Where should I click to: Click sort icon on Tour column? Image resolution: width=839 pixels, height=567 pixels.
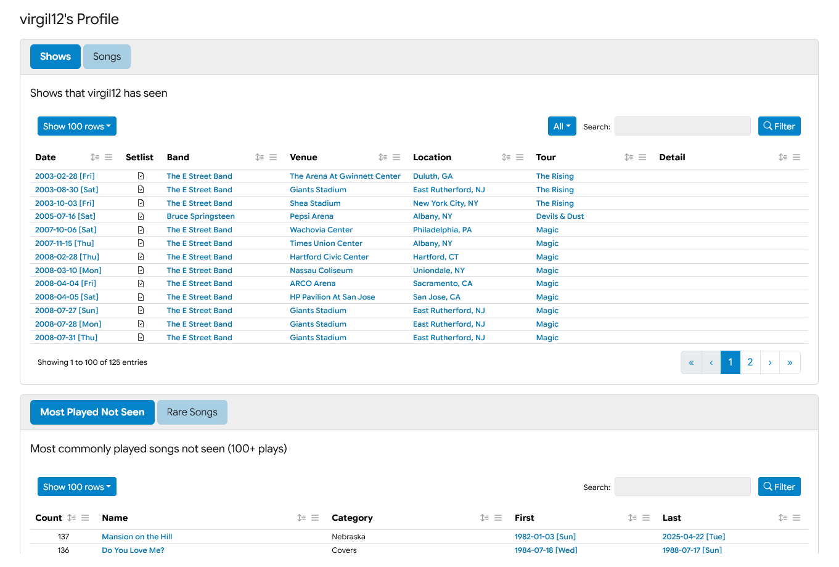pyautogui.click(x=628, y=158)
